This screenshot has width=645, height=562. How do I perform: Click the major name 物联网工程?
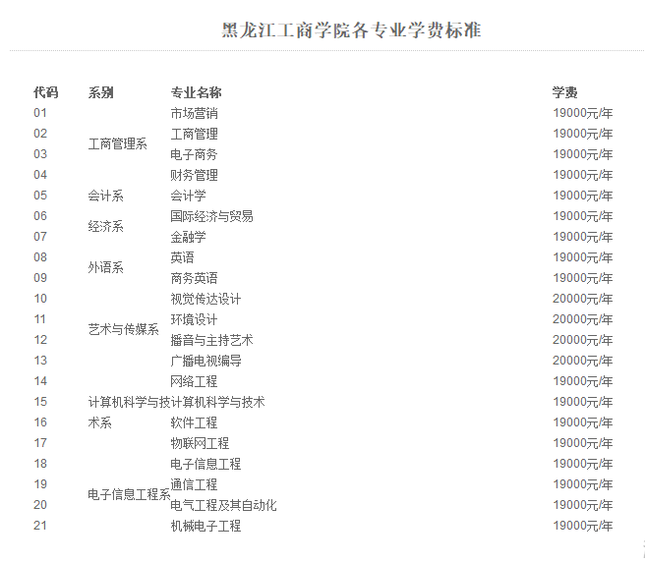point(200,443)
